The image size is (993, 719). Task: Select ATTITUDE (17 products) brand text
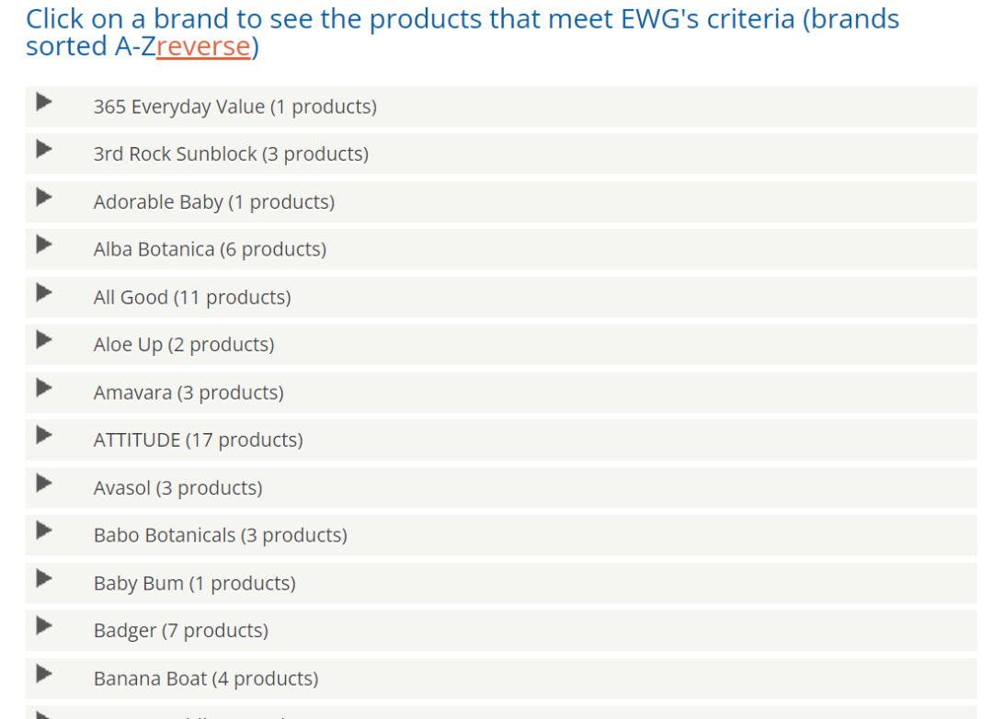199,439
